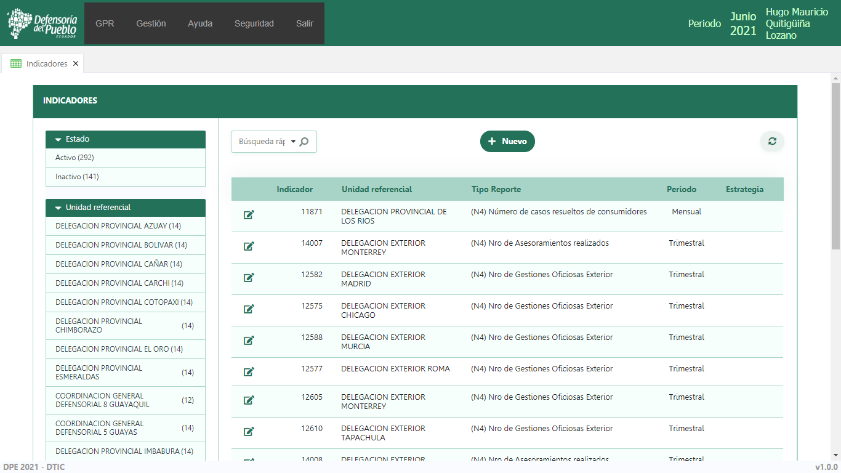841x473 pixels.
Task: Open the GPR menu
Action: click(x=105, y=23)
